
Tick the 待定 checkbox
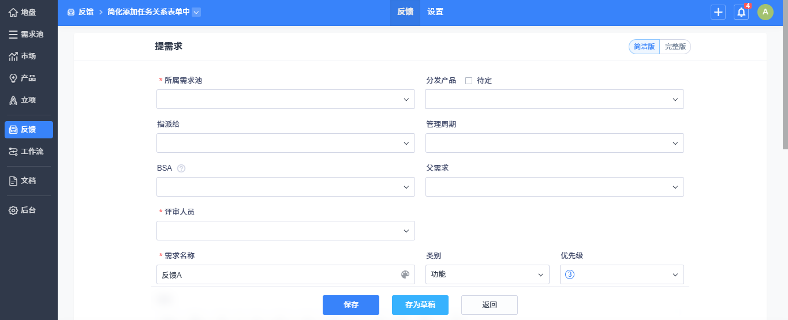[x=469, y=81]
